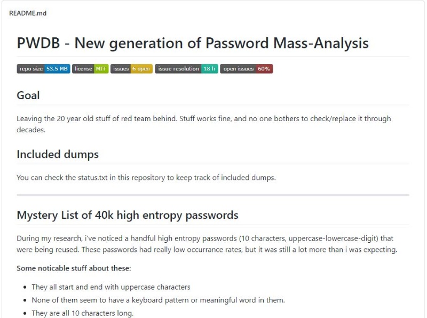Click the bullet saying all 10 characters long
The image size is (427, 318).
(x=82, y=313)
